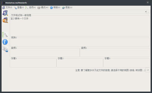This screenshot has height=93, width=152.
Task: Click the note text starting with 注意
Action: click(x=110, y=70)
